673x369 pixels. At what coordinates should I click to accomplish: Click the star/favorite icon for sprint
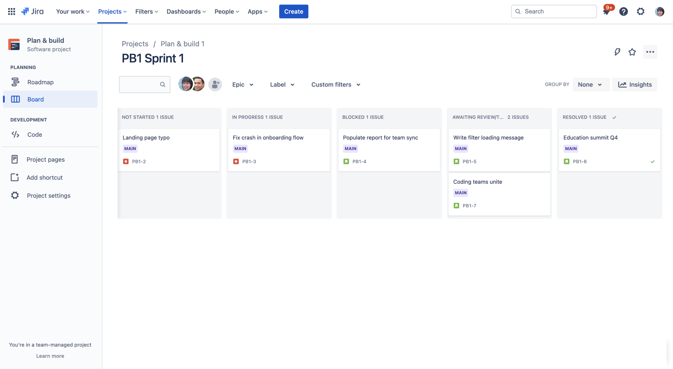(x=632, y=51)
